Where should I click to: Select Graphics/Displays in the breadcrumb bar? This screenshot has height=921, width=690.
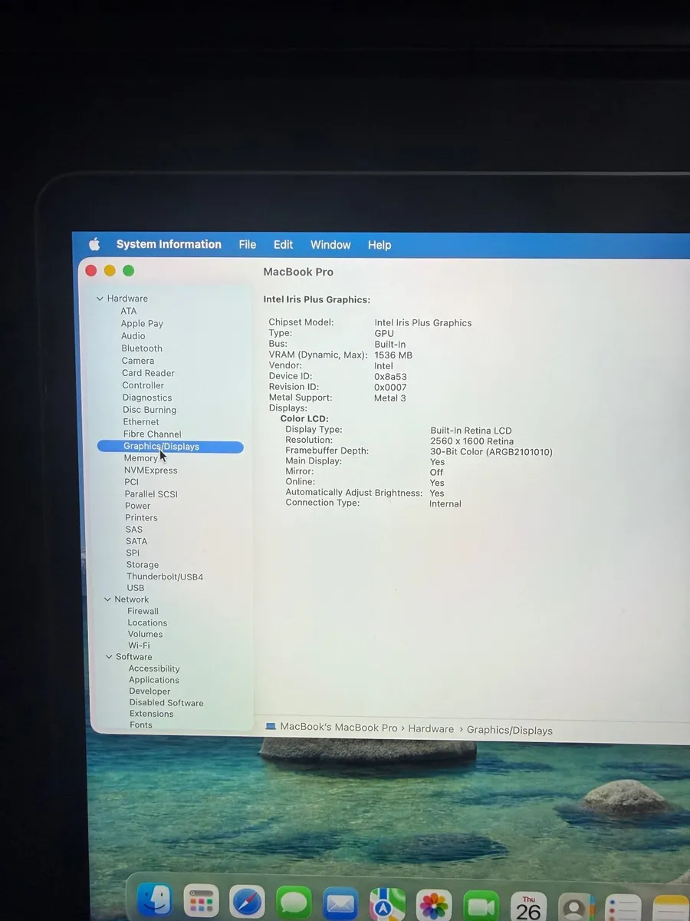(x=509, y=730)
